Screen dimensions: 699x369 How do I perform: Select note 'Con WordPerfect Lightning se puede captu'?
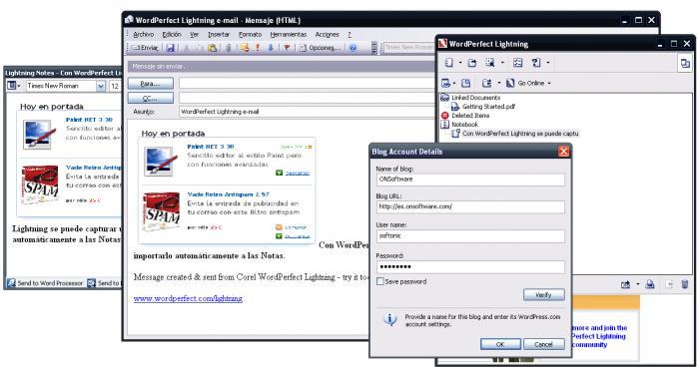(x=520, y=133)
